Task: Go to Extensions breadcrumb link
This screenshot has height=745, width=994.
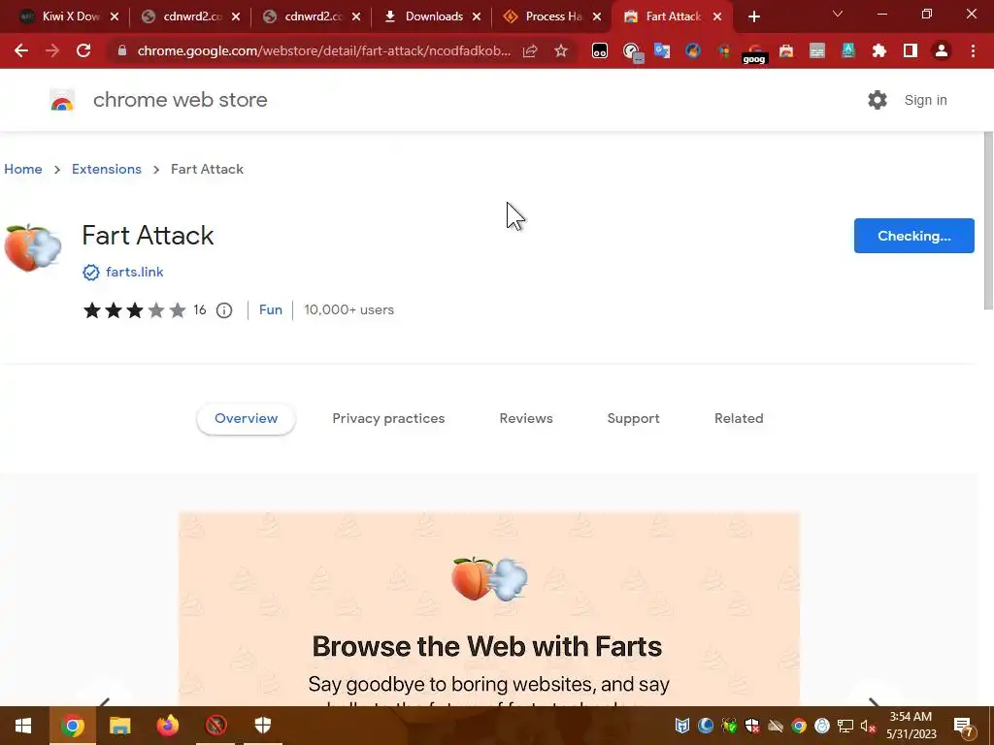Action: 107,169
